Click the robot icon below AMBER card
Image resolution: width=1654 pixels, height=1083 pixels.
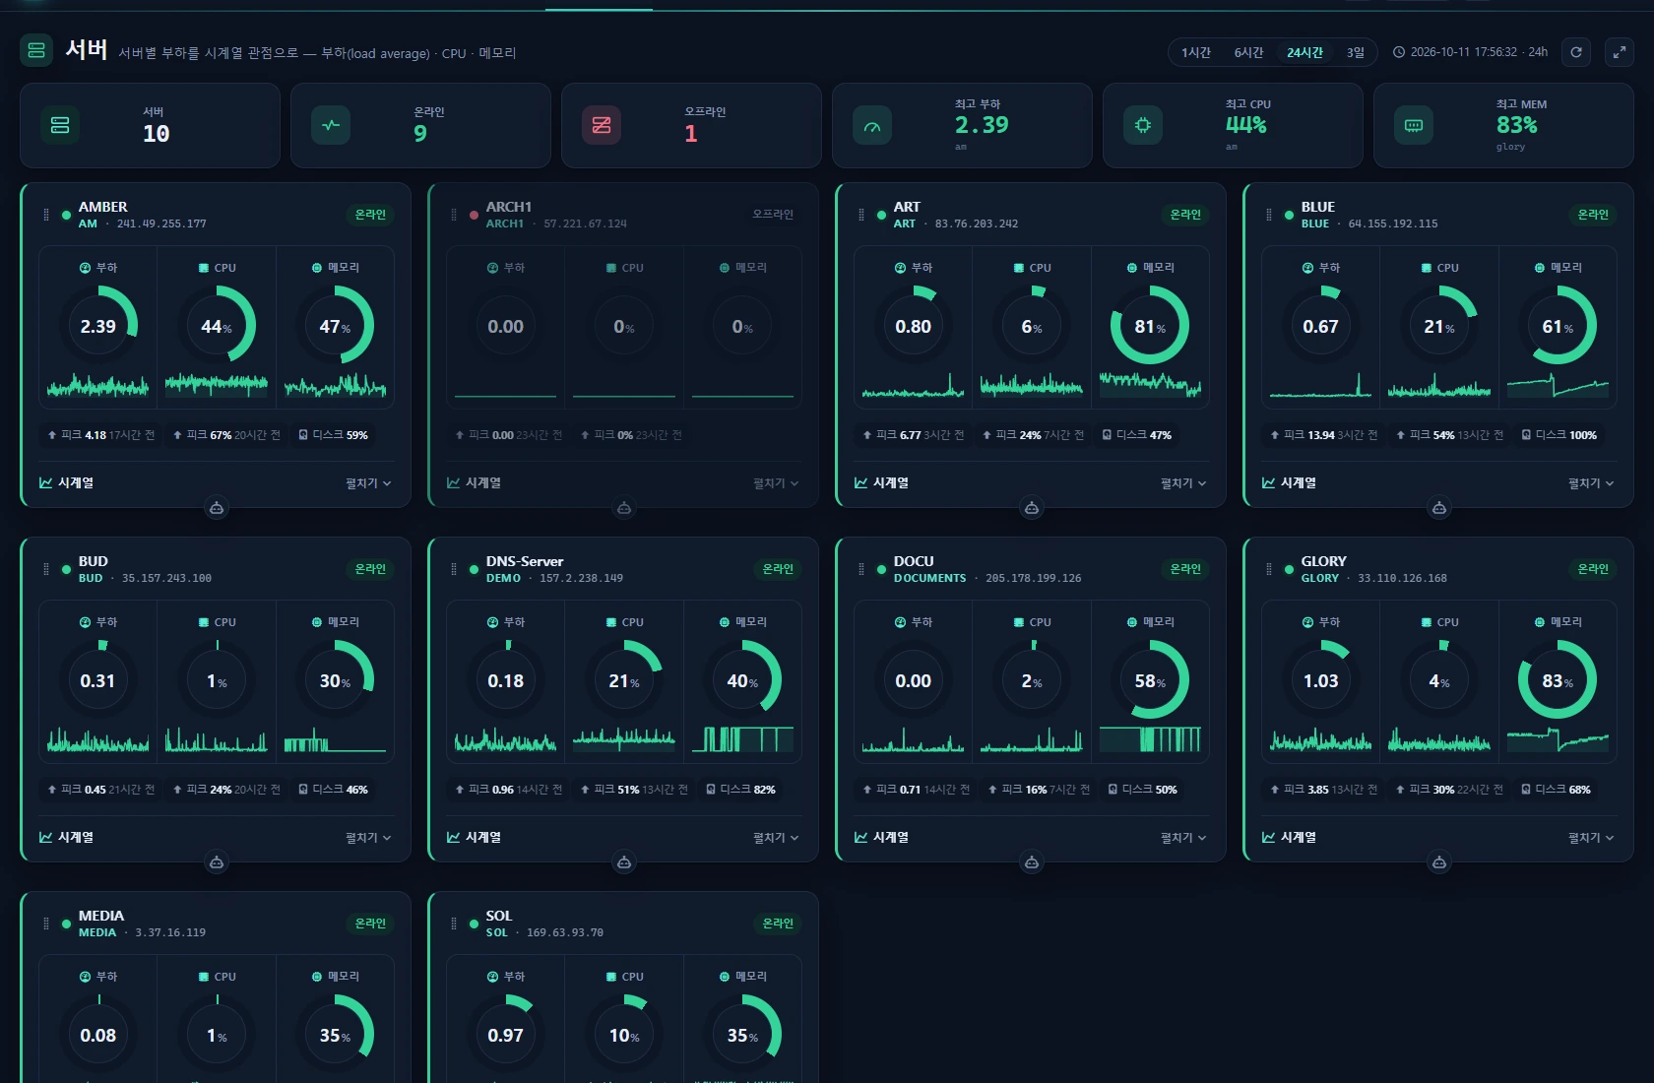pyautogui.click(x=217, y=508)
